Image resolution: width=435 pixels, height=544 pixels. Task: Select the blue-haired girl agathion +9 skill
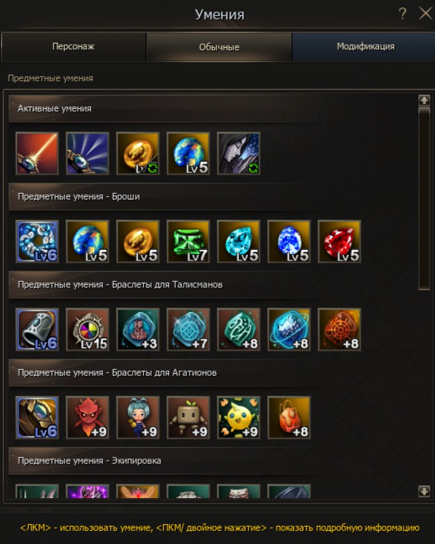click(138, 418)
